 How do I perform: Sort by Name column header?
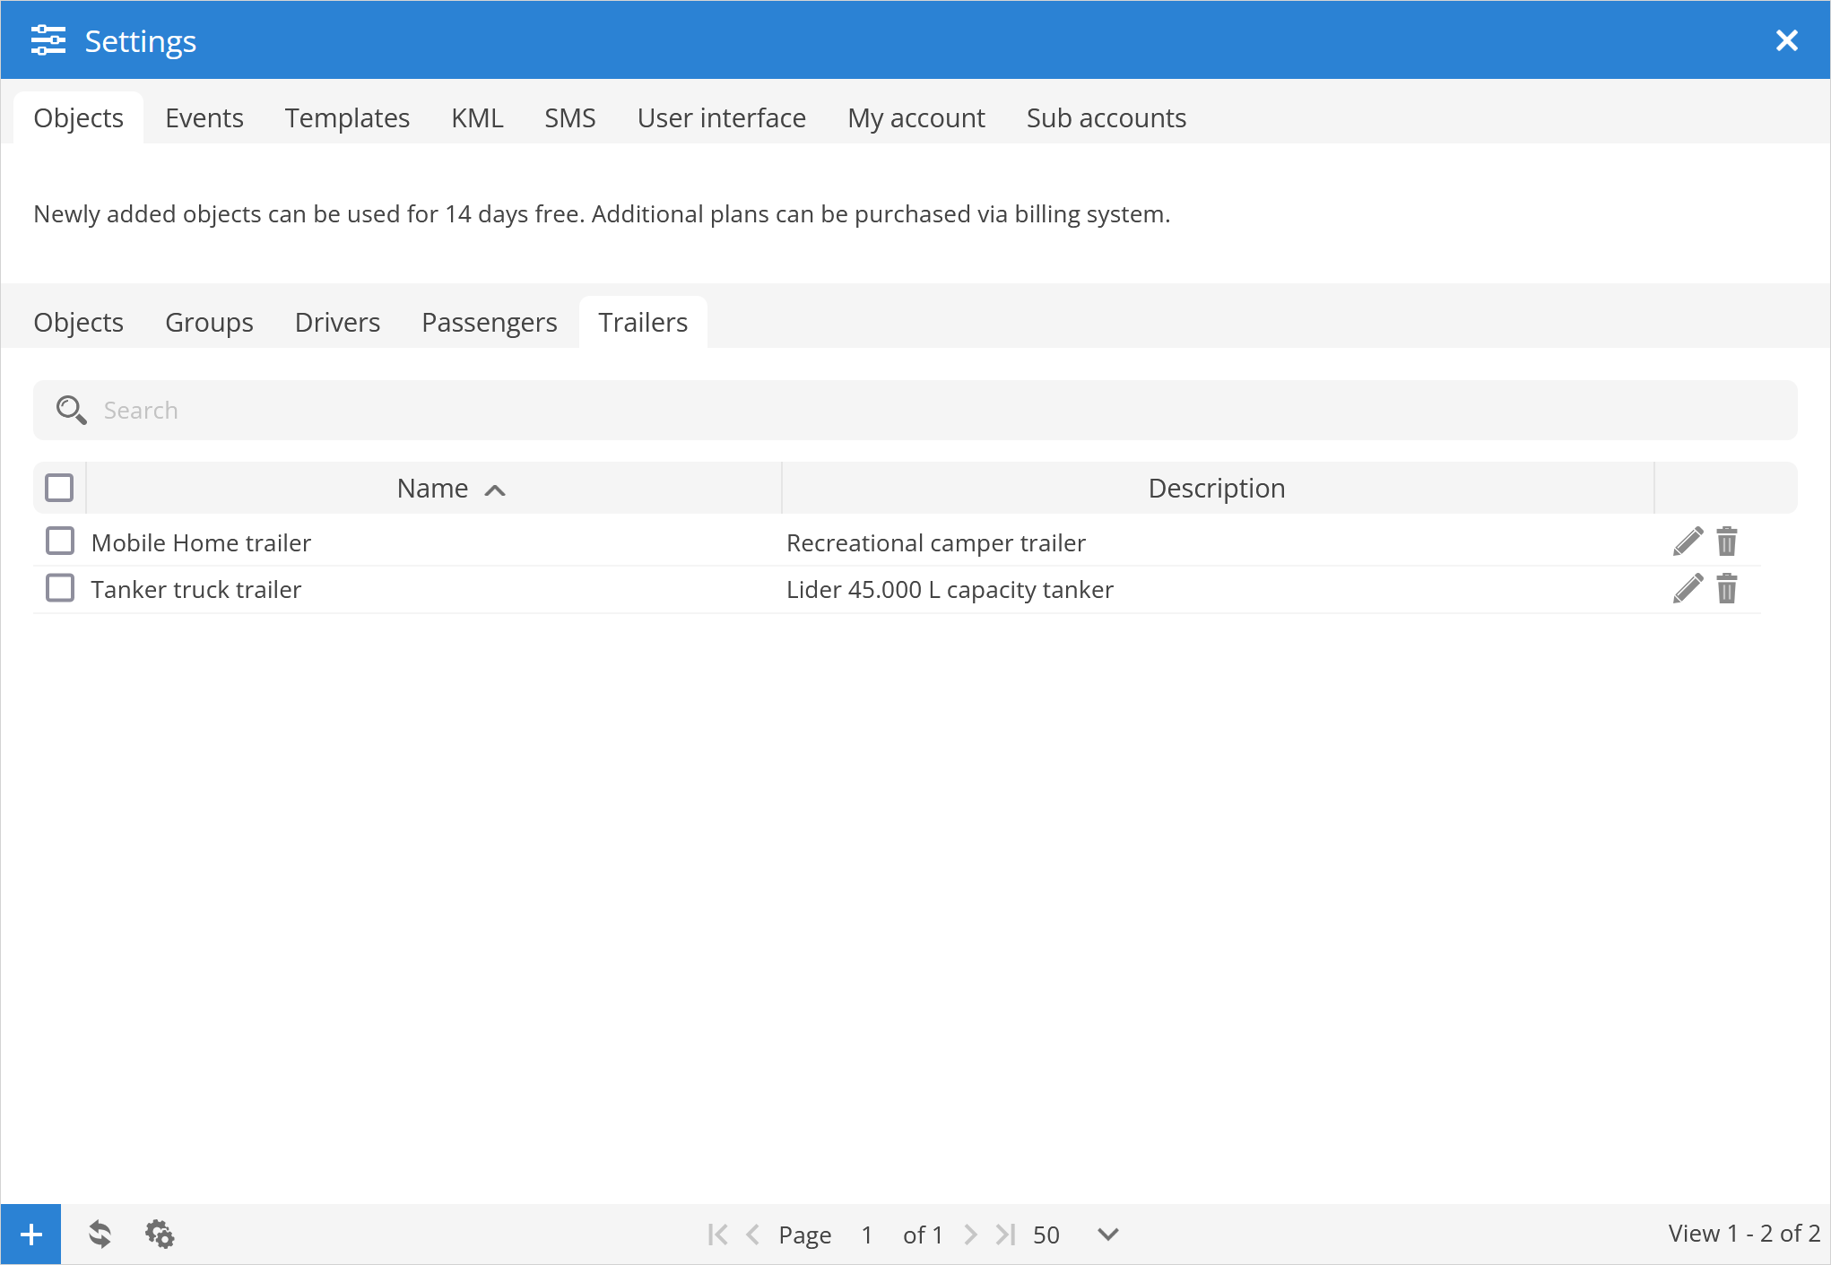(x=433, y=489)
